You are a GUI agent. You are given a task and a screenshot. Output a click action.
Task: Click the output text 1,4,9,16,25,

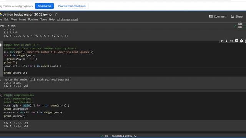pos(12,83)
